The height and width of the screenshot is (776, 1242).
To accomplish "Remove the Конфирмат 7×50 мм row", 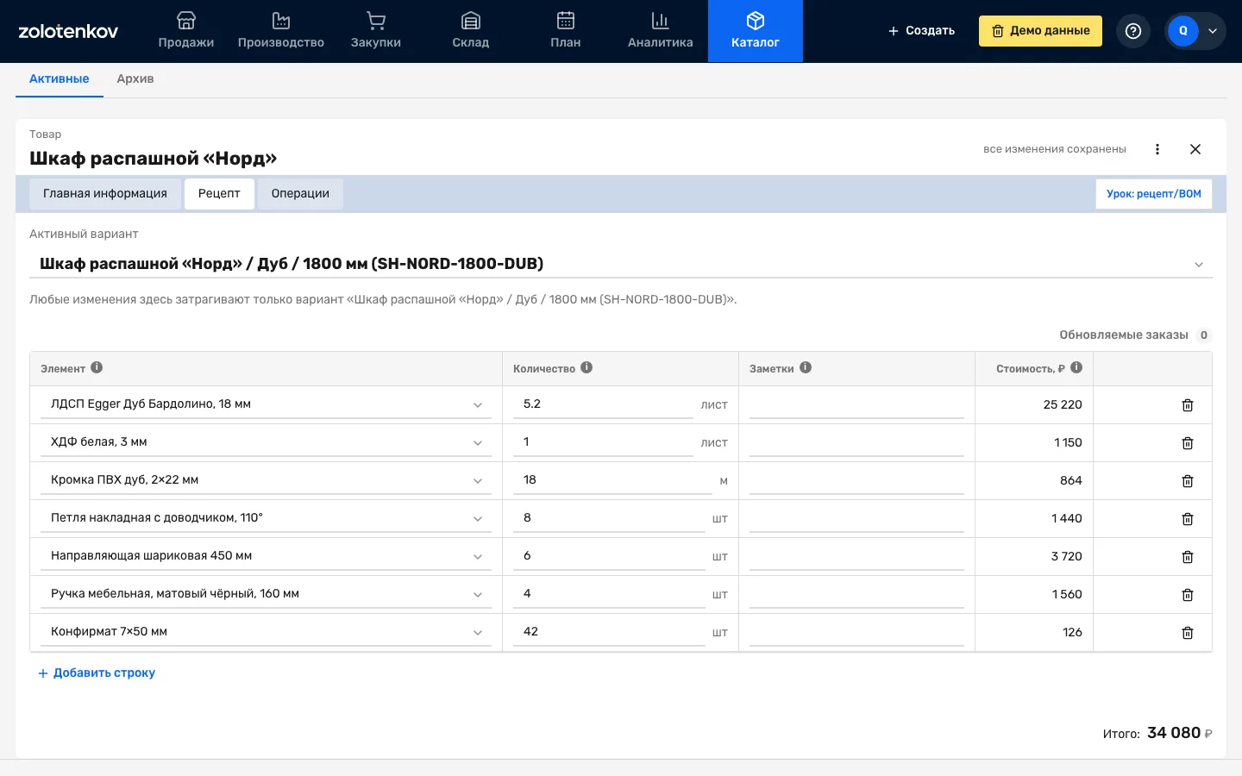I will coord(1188,633).
